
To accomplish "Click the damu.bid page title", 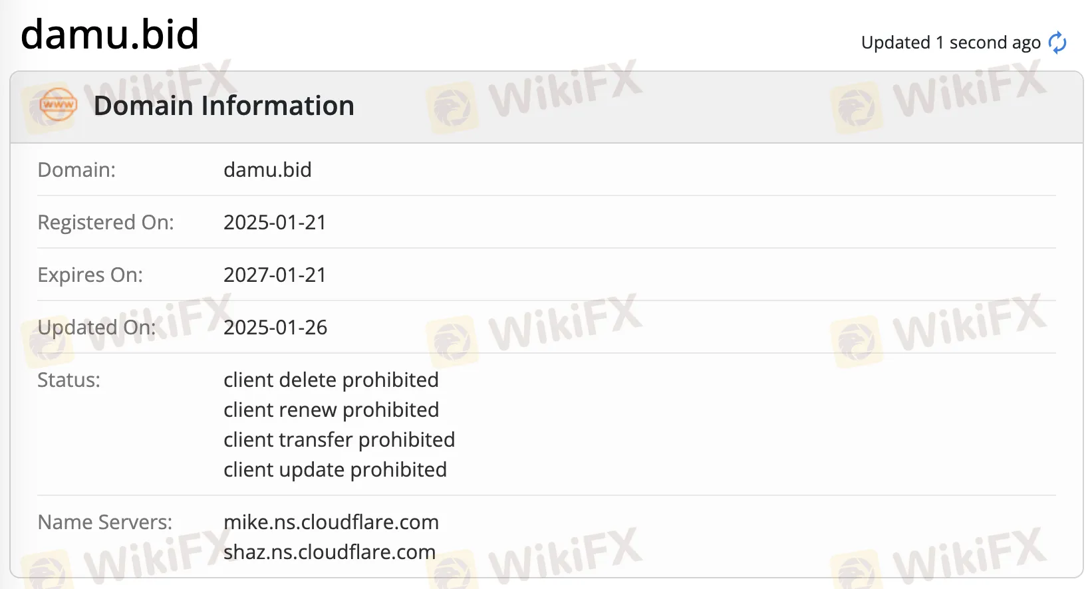I will pos(110,34).
